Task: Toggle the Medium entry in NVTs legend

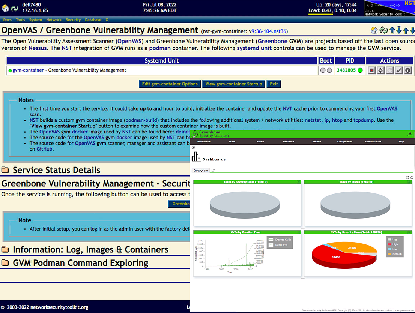Action: coord(395,254)
